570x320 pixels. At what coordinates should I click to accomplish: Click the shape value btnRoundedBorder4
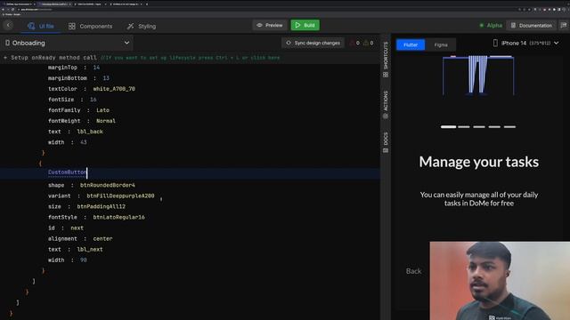click(x=108, y=185)
